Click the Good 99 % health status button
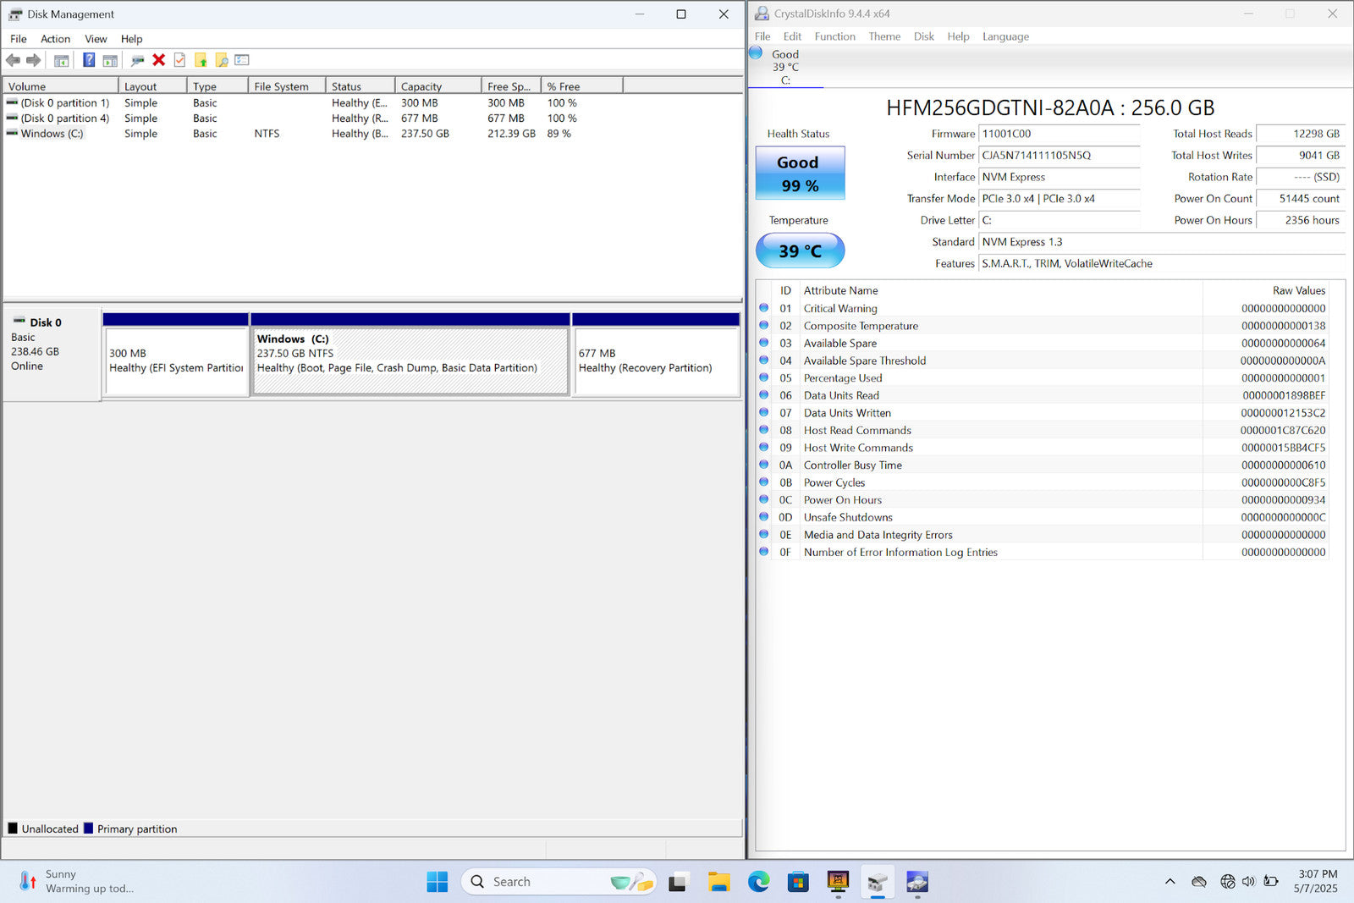The image size is (1354, 903). click(800, 173)
